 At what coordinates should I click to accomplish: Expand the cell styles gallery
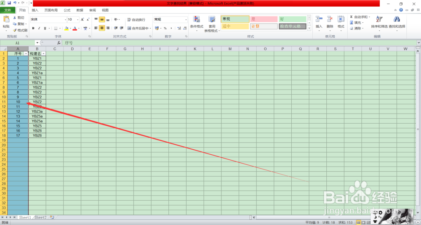click(309, 28)
